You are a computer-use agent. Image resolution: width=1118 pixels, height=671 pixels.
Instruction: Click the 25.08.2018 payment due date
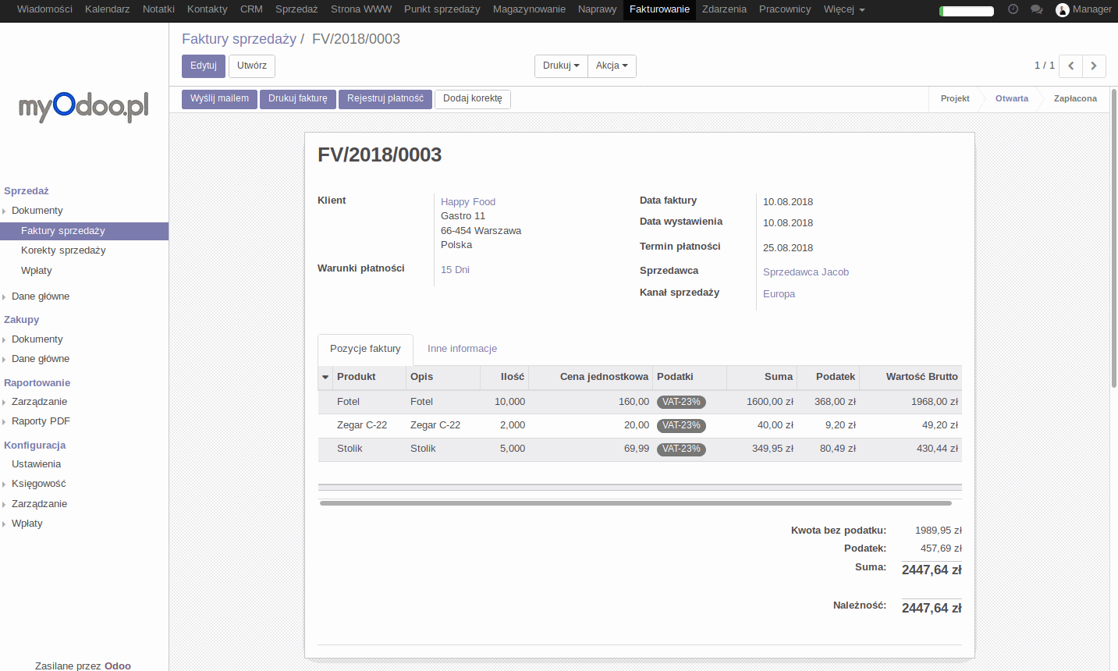788,248
